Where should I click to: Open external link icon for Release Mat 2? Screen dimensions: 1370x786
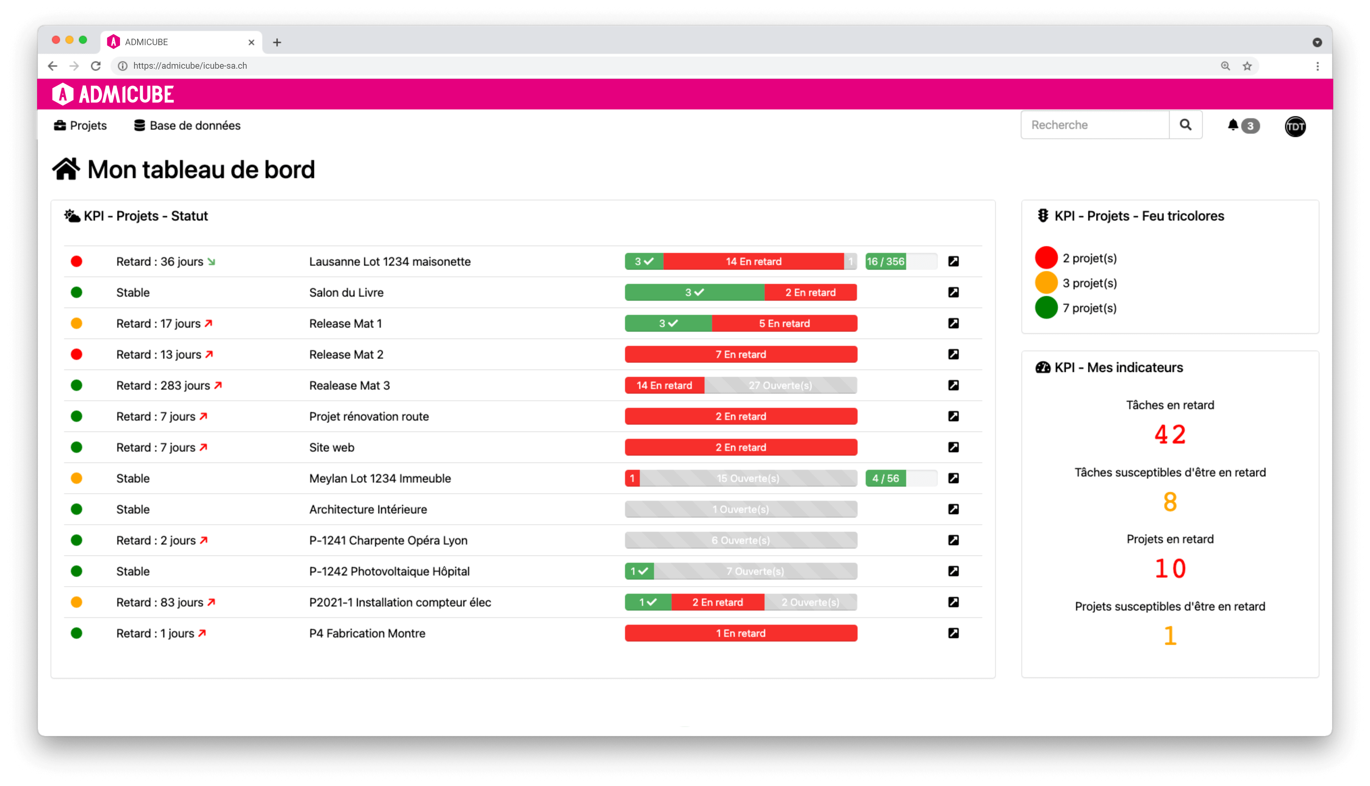coord(953,354)
